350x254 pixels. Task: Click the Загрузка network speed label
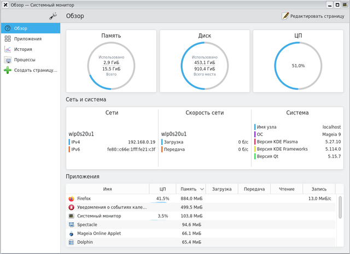click(173, 142)
